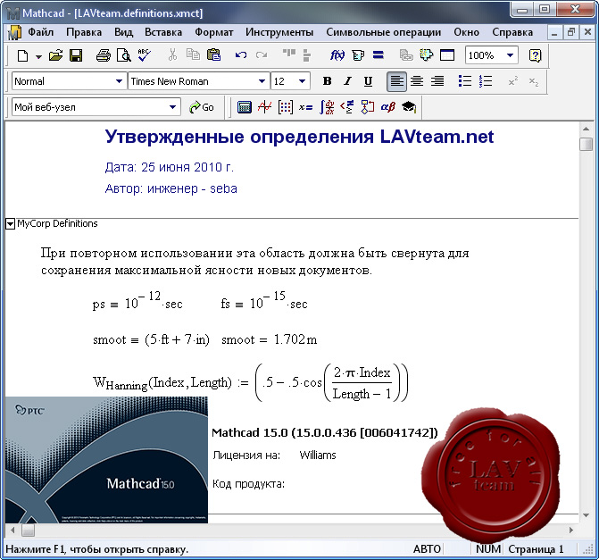The image size is (599, 560).
Task: Open the Calculus integral toolbar icon
Action: 327,107
